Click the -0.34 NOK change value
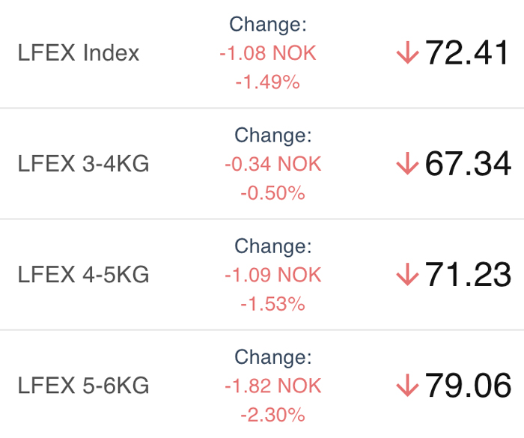Image resolution: width=524 pixels, height=438 pixels. point(273,164)
